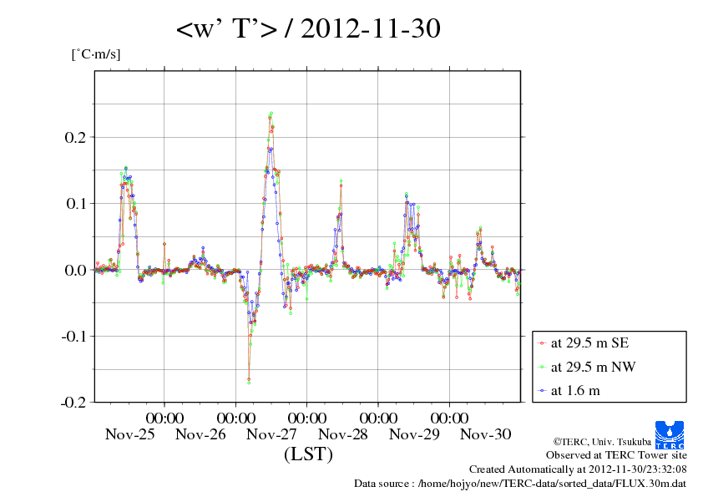703x497 pixels.
Task: Click the y-axis value 0.2
Action: 75,137
